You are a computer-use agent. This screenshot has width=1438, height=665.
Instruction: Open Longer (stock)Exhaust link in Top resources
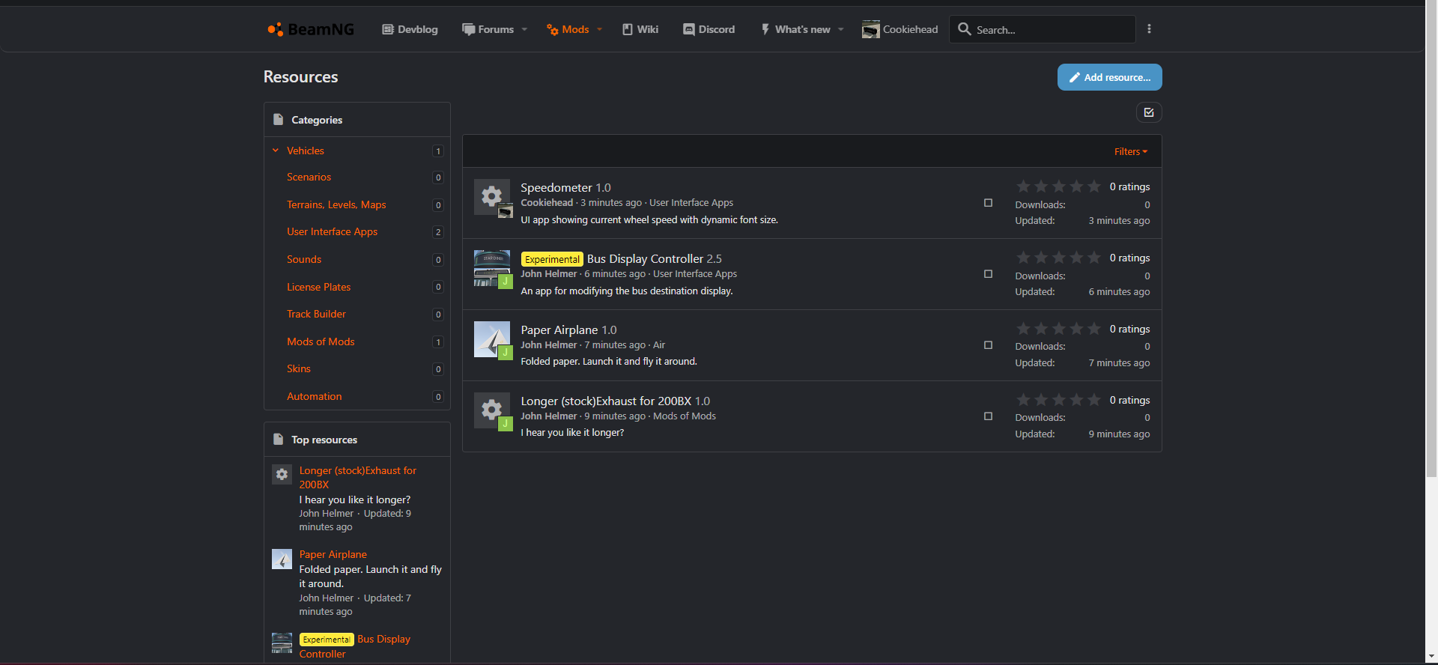(x=358, y=478)
